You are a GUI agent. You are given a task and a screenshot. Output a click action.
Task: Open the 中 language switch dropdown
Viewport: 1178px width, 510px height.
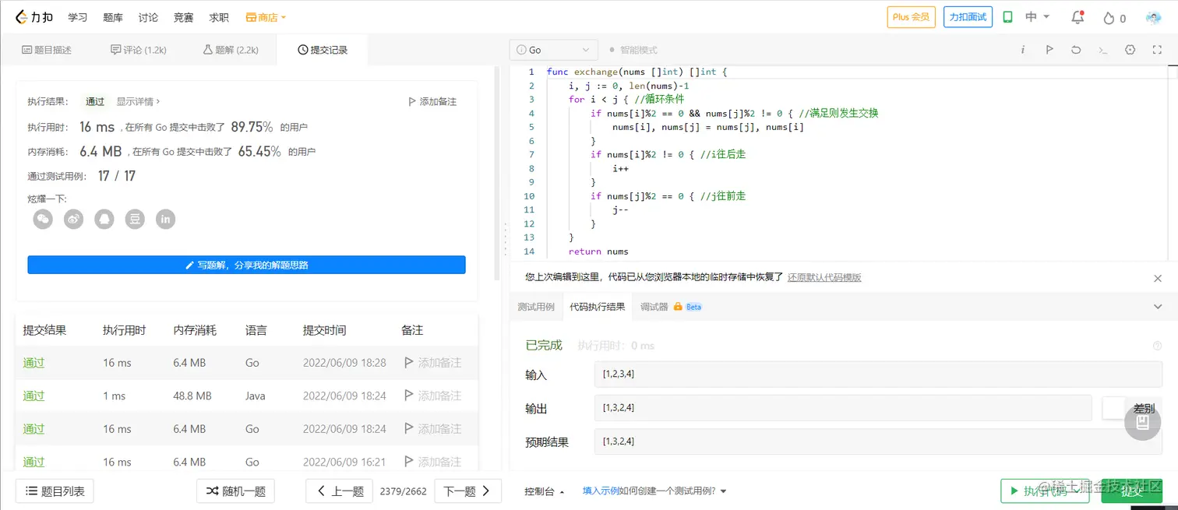tap(1038, 17)
